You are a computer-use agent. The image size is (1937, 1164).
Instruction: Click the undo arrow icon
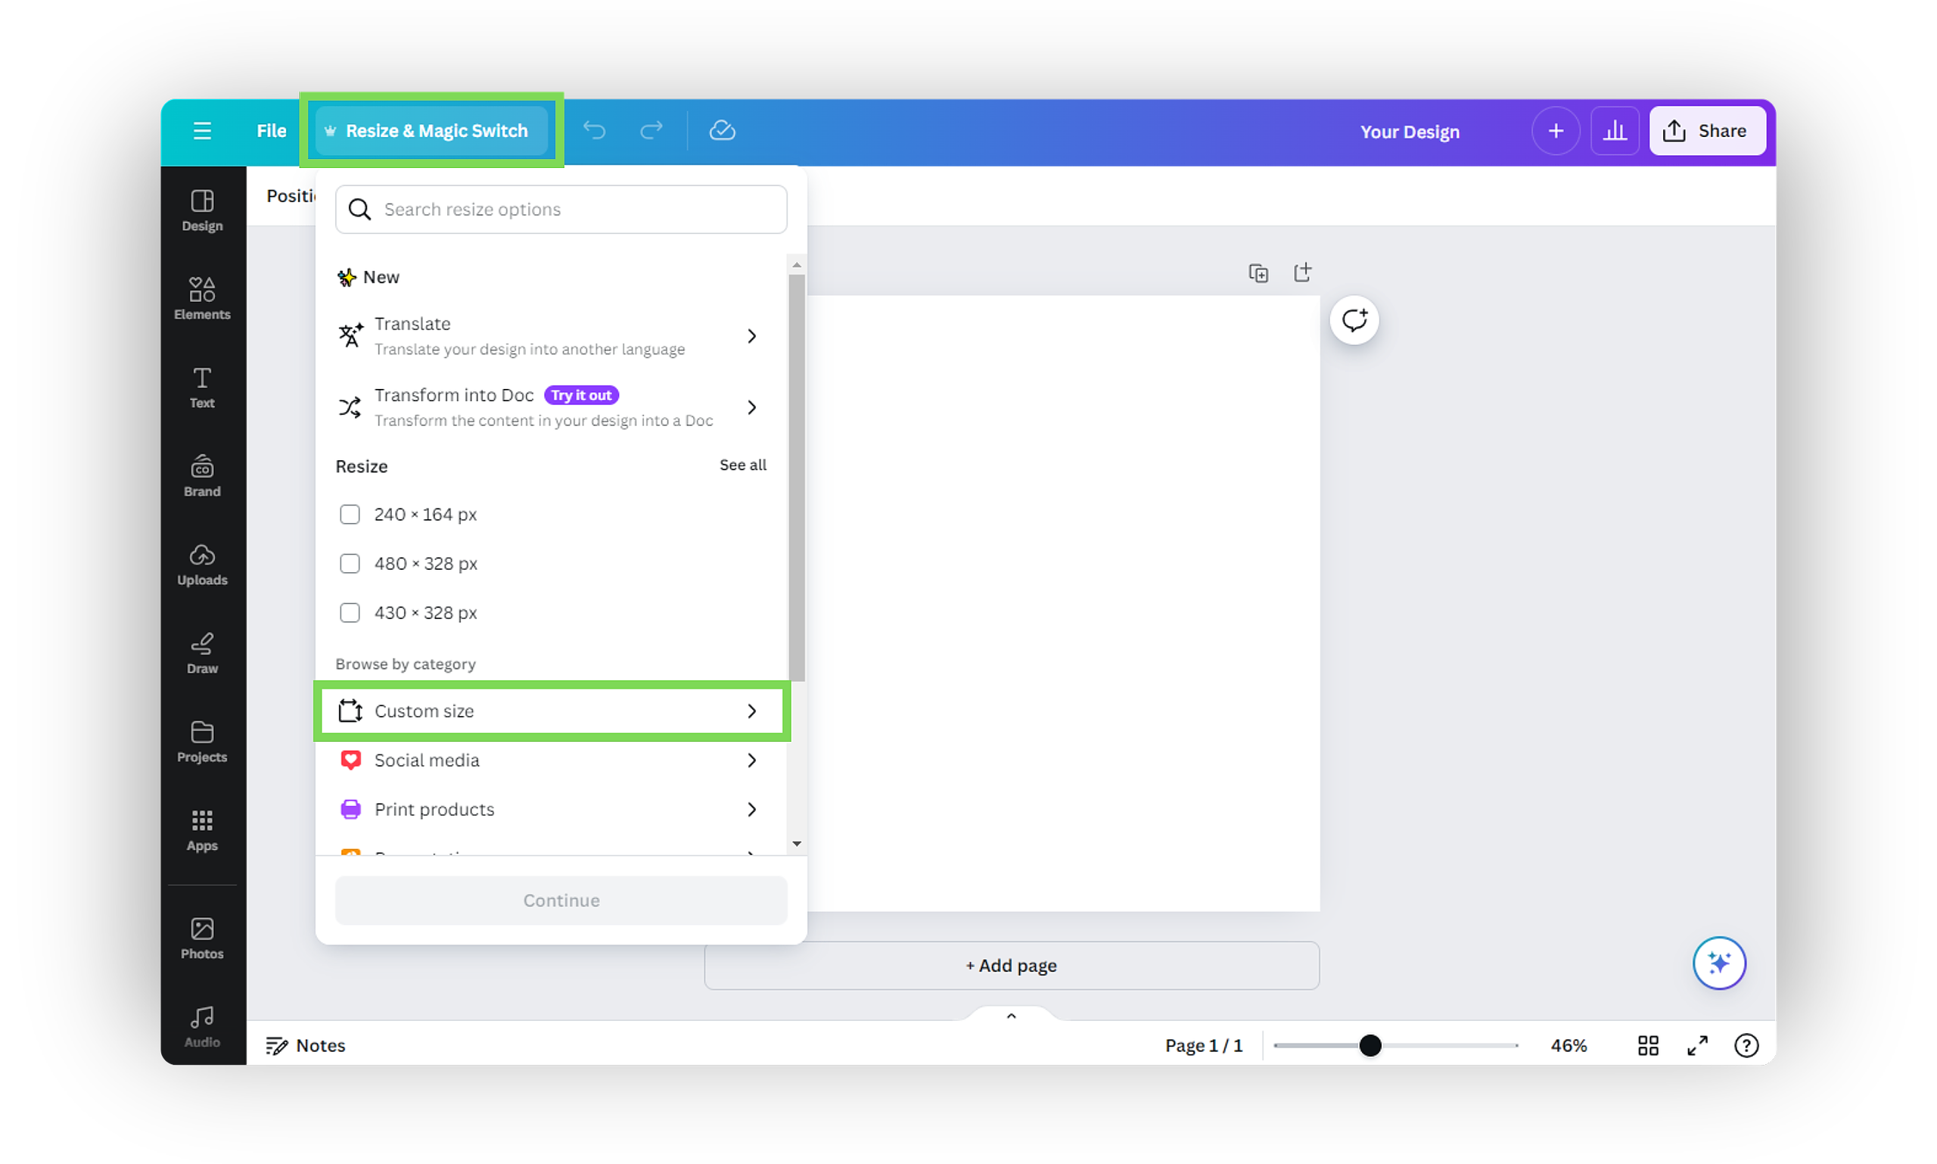595,130
